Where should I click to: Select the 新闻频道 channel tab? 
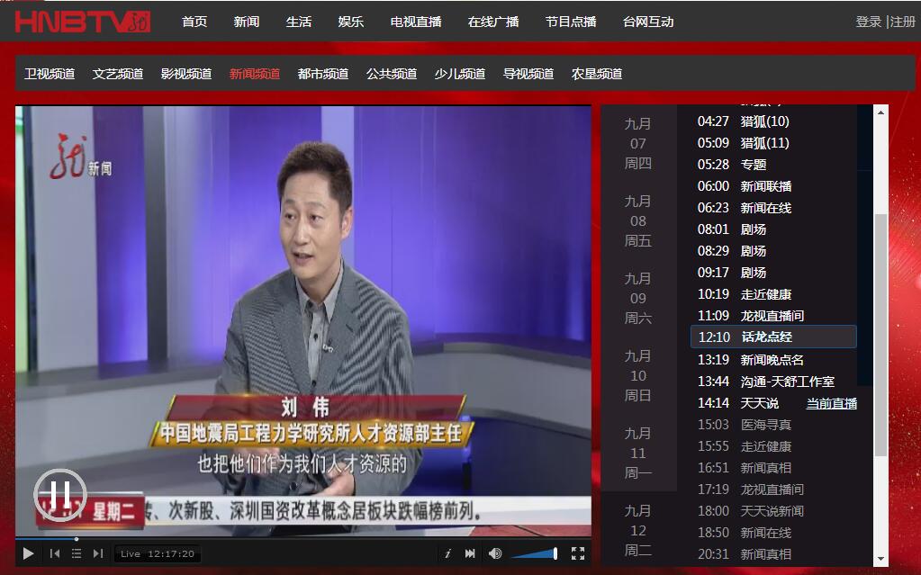pyautogui.click(x=254, y=74)
